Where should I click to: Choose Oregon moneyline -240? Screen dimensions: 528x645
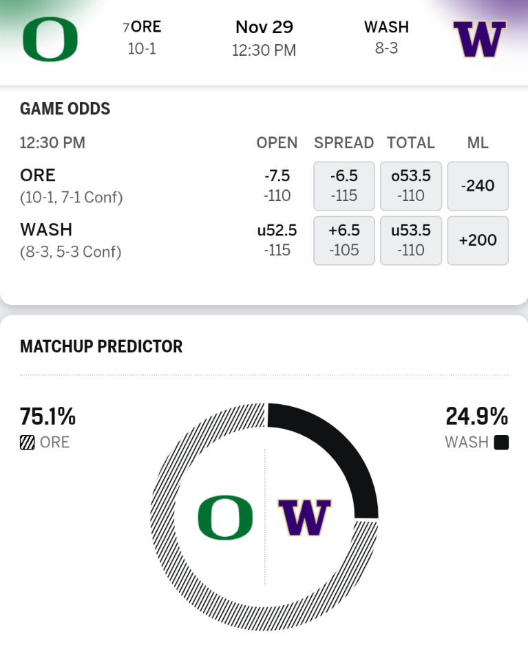(x=478, y=186)
